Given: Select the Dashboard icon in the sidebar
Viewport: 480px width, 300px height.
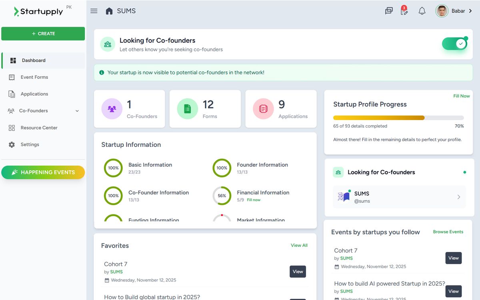Looking at the screenshot, I should click(x=12, y=60).
